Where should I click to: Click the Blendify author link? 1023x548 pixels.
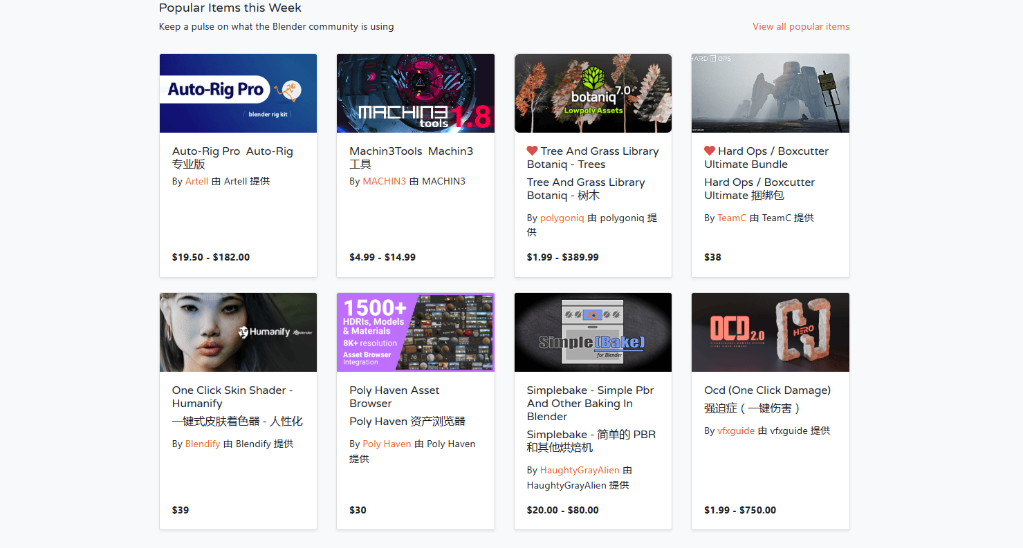coord(202,444)
